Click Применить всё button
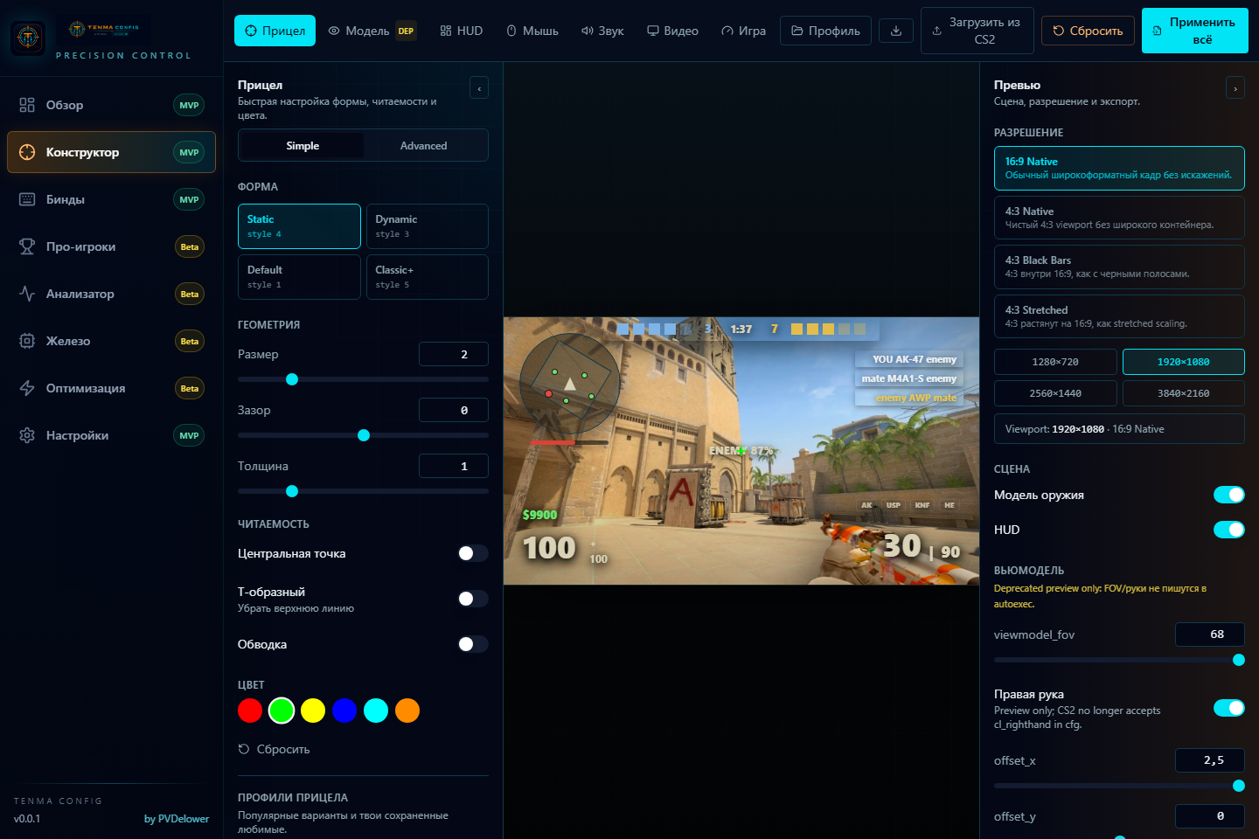This screenshot has width=1259, height=839. point(1195,31)
